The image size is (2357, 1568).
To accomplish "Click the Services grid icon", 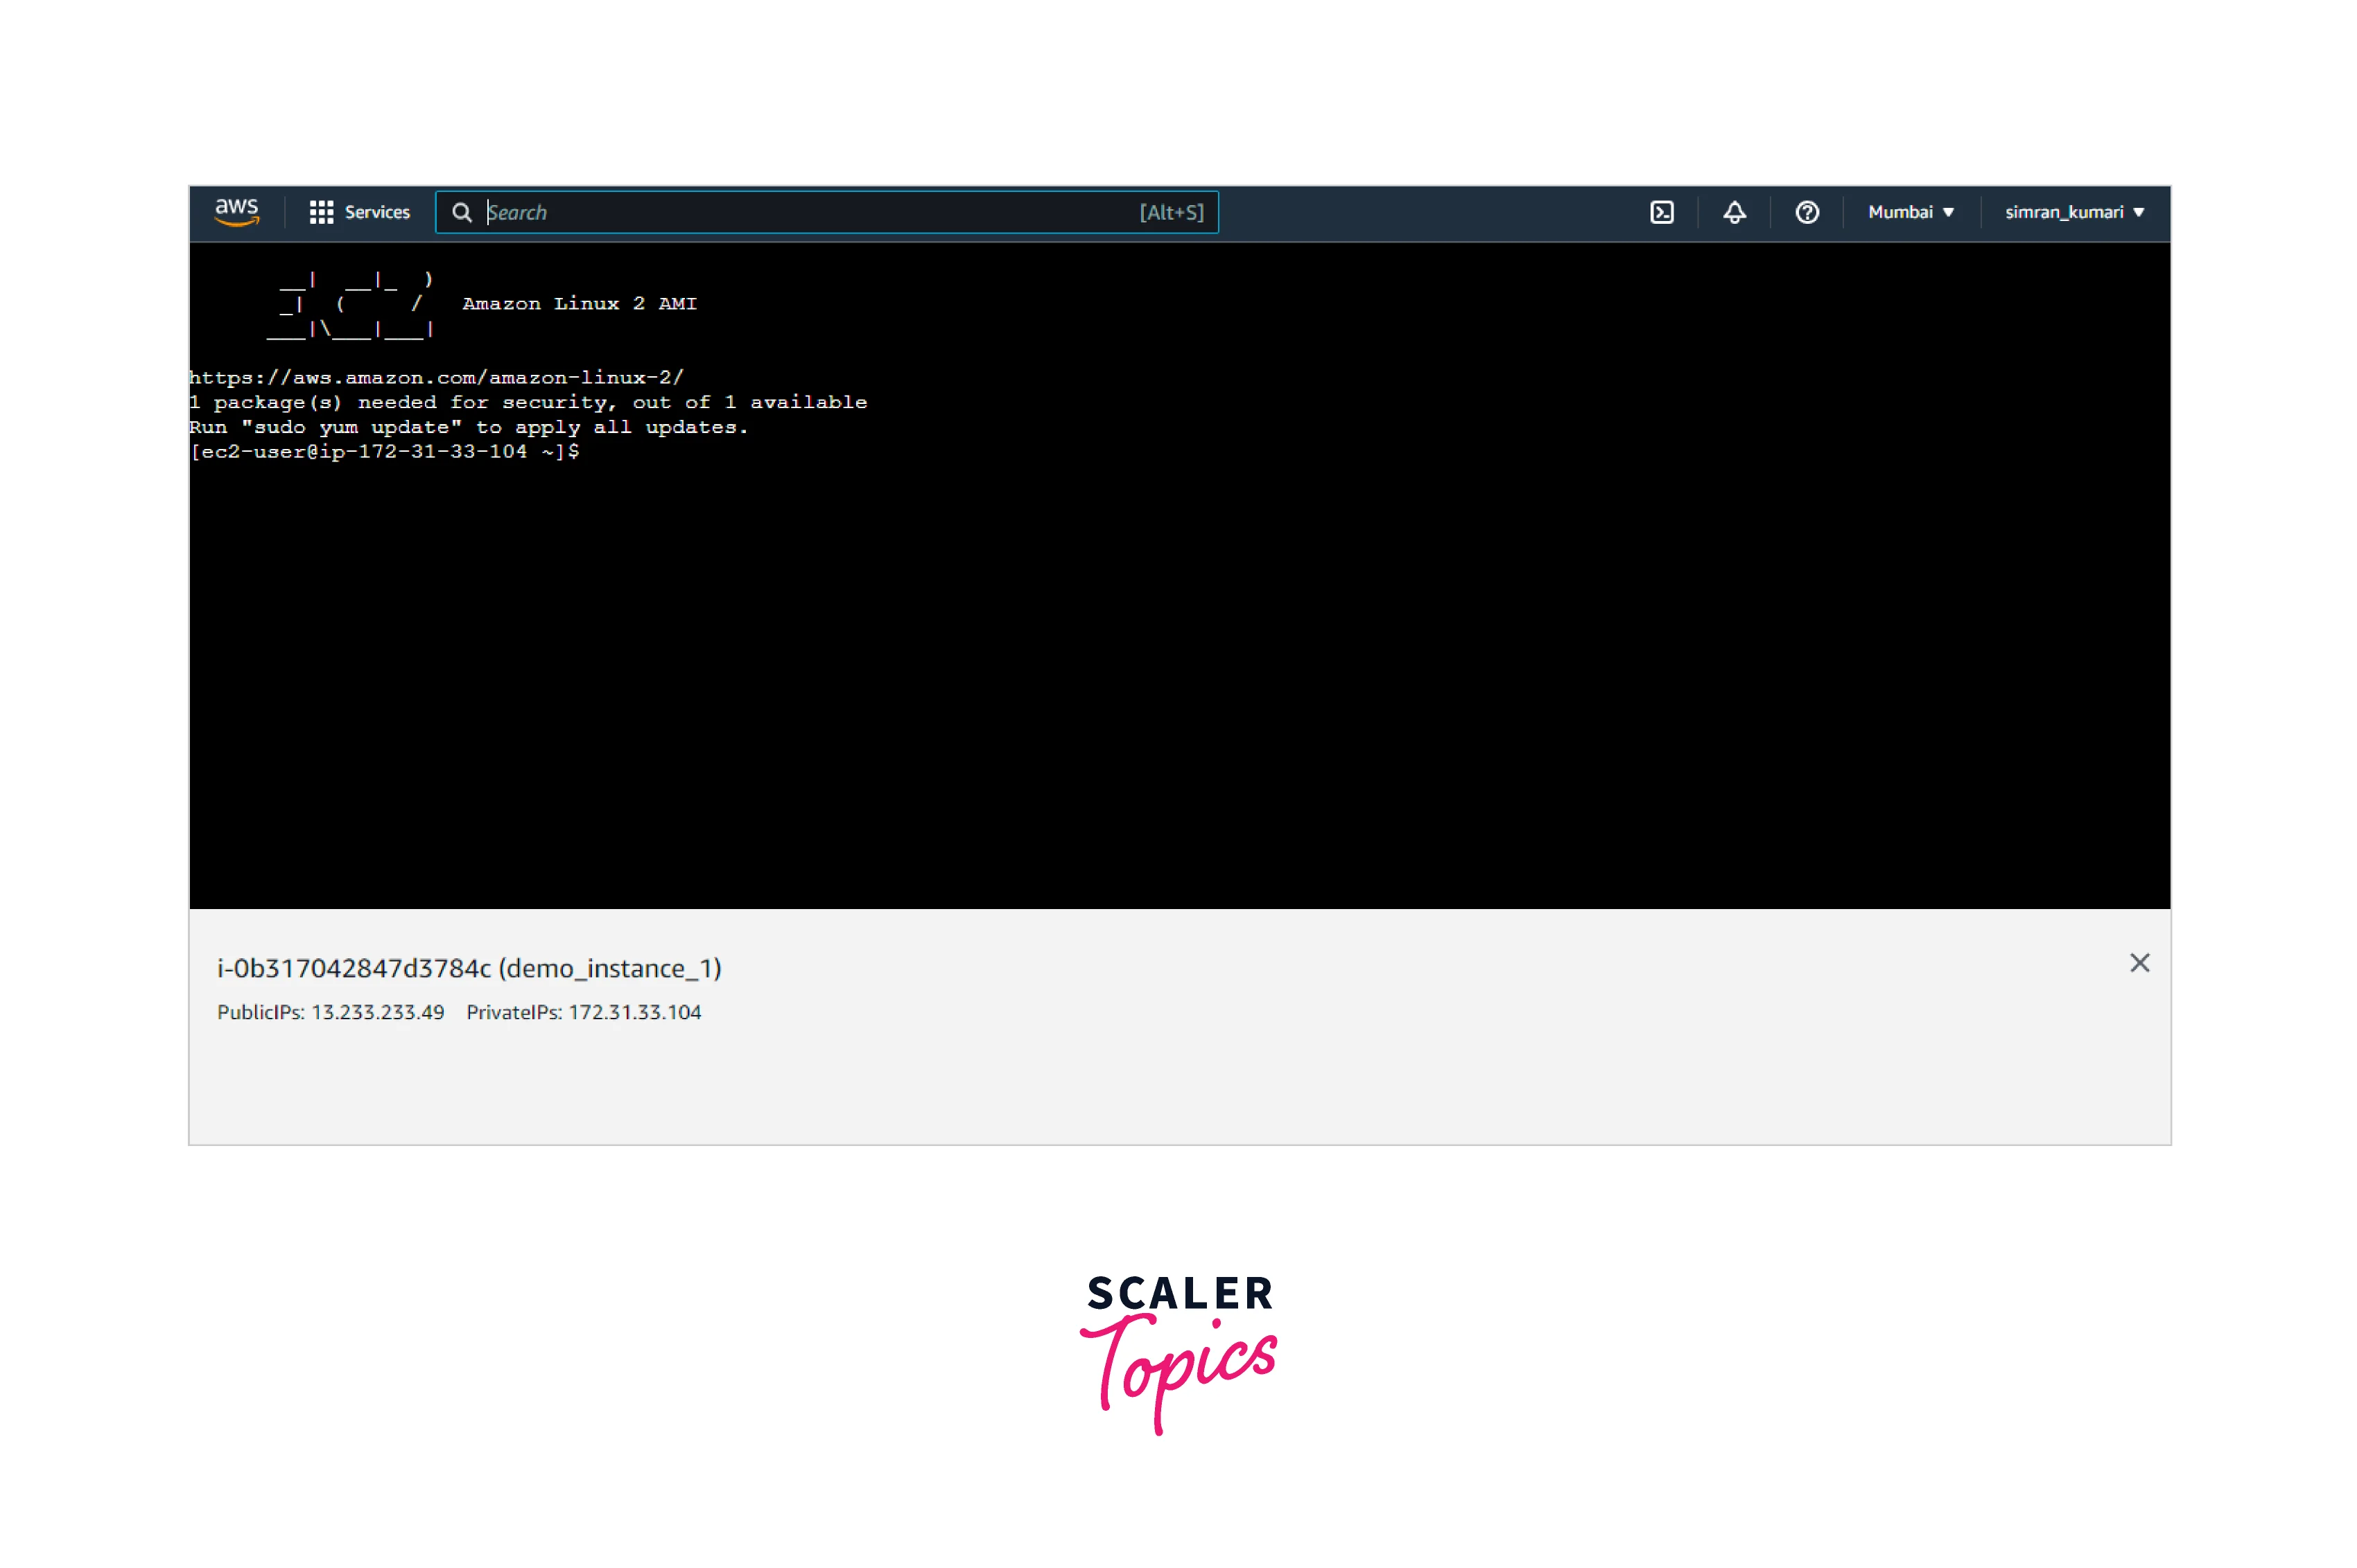I will (x=322, y=212).
